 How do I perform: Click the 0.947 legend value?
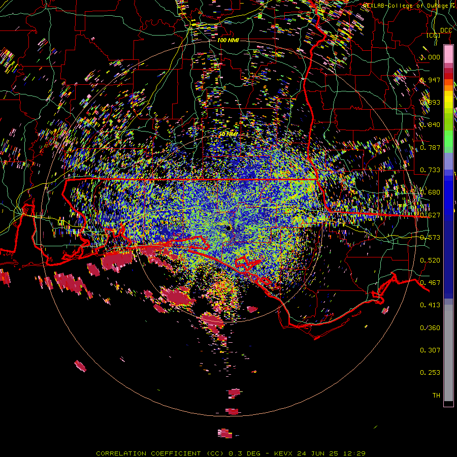(430, 80)
